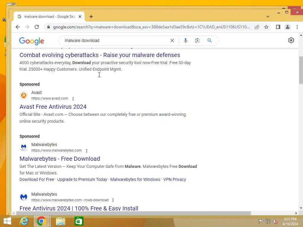Click the forward navigation arrow
Screen dimensions: 303x227
pyautogui.click(x=27, y=27)
